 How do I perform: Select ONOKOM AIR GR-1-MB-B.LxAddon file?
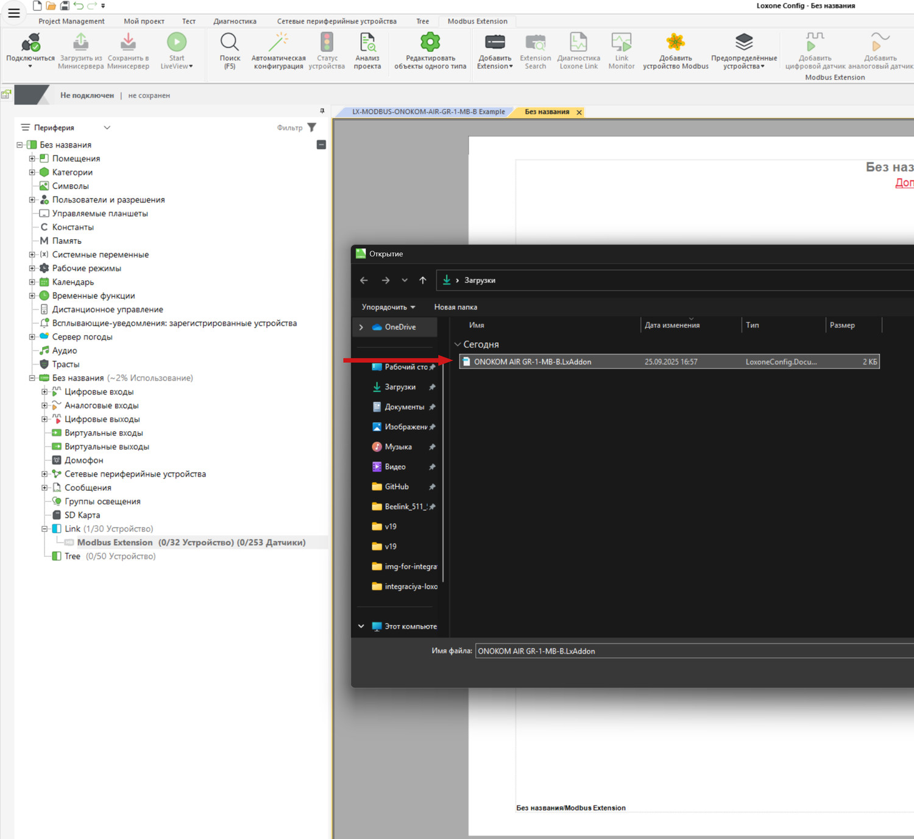tap(533, 362)
